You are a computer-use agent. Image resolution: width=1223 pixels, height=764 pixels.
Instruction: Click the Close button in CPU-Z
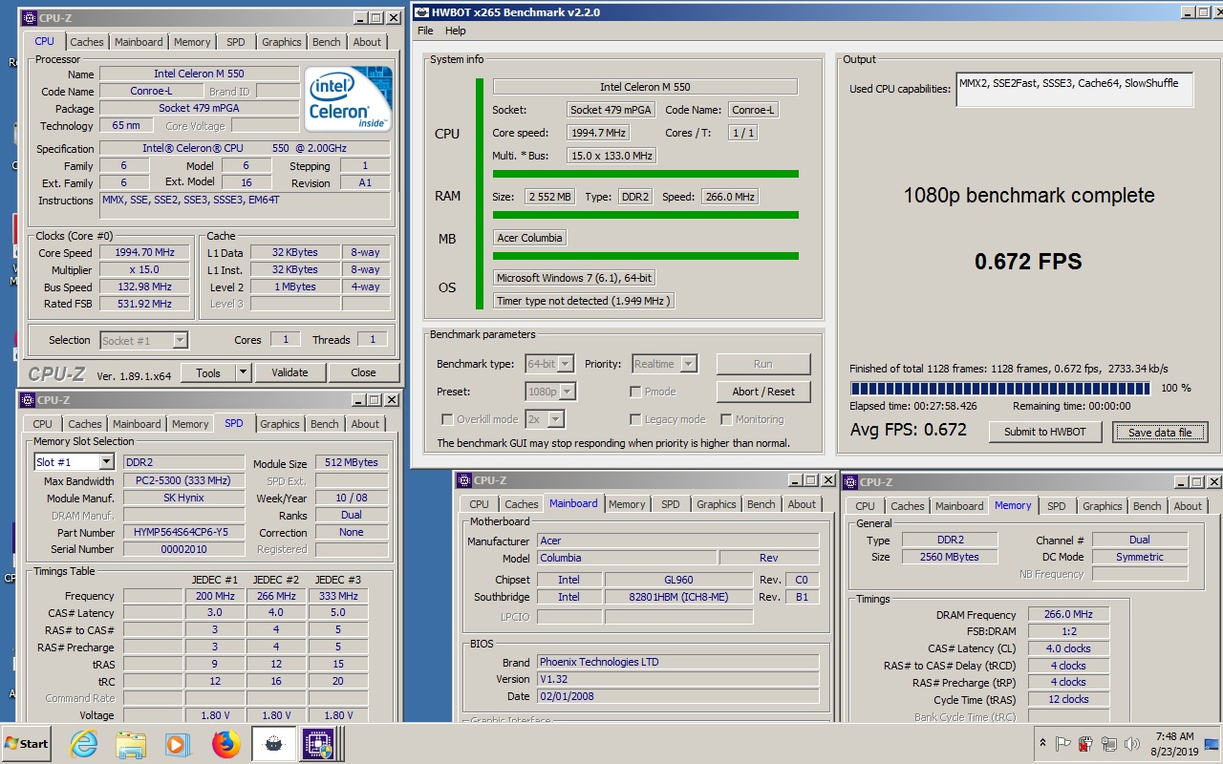363,372
